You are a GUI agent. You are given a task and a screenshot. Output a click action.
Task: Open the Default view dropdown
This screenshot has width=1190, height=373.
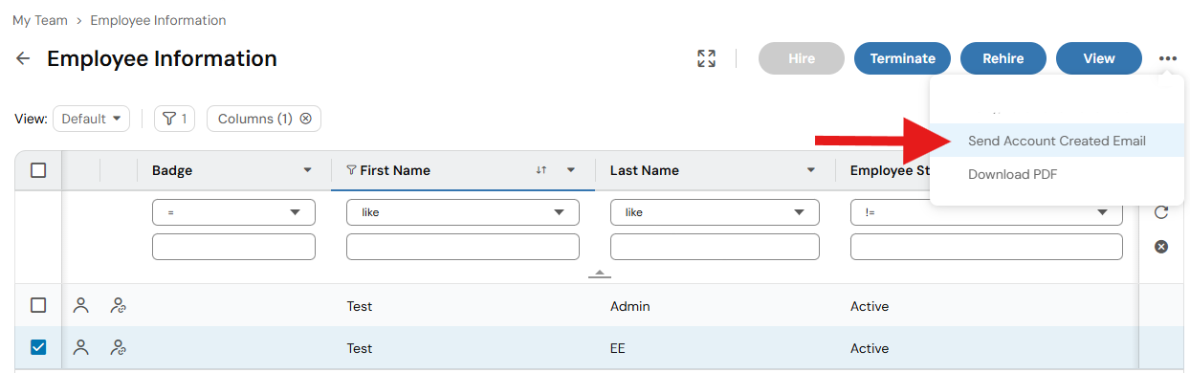click(91, 119)
